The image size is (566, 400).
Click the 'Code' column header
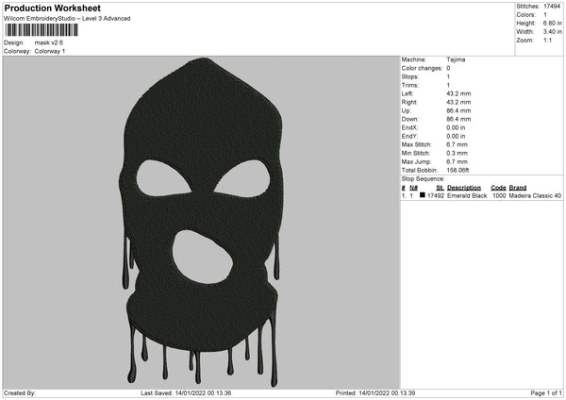click(498, 188)
